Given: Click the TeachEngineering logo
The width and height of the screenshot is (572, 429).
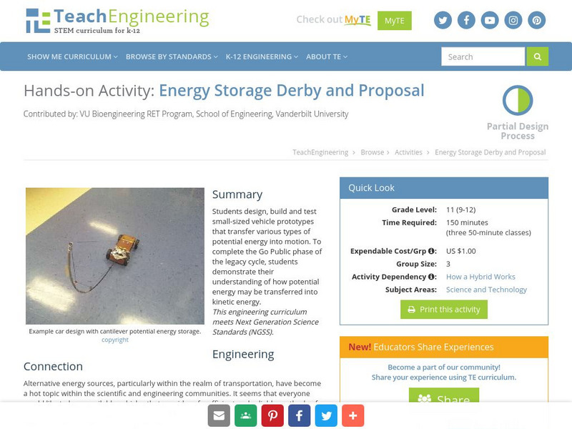Looking at the screenshot, I should pyautogui.click(x=117, y=20).
